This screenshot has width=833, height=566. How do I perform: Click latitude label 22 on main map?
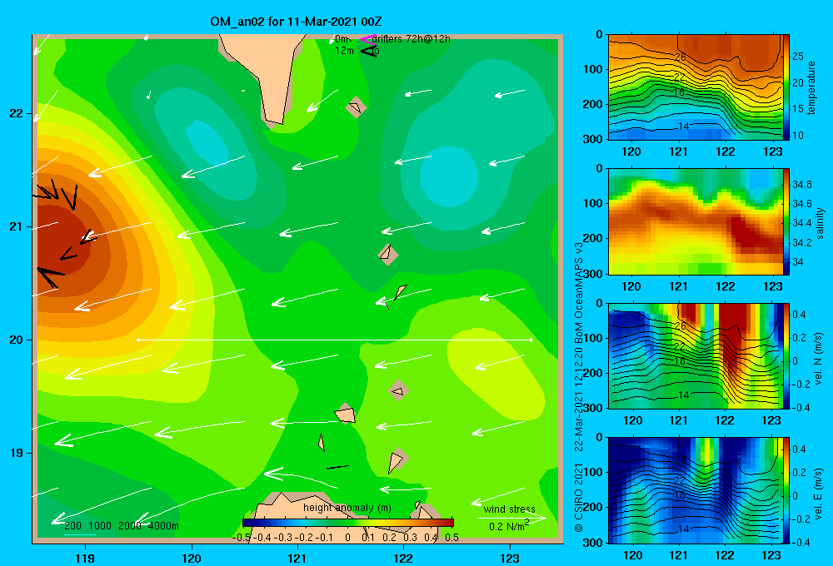(x=17, y=113)
